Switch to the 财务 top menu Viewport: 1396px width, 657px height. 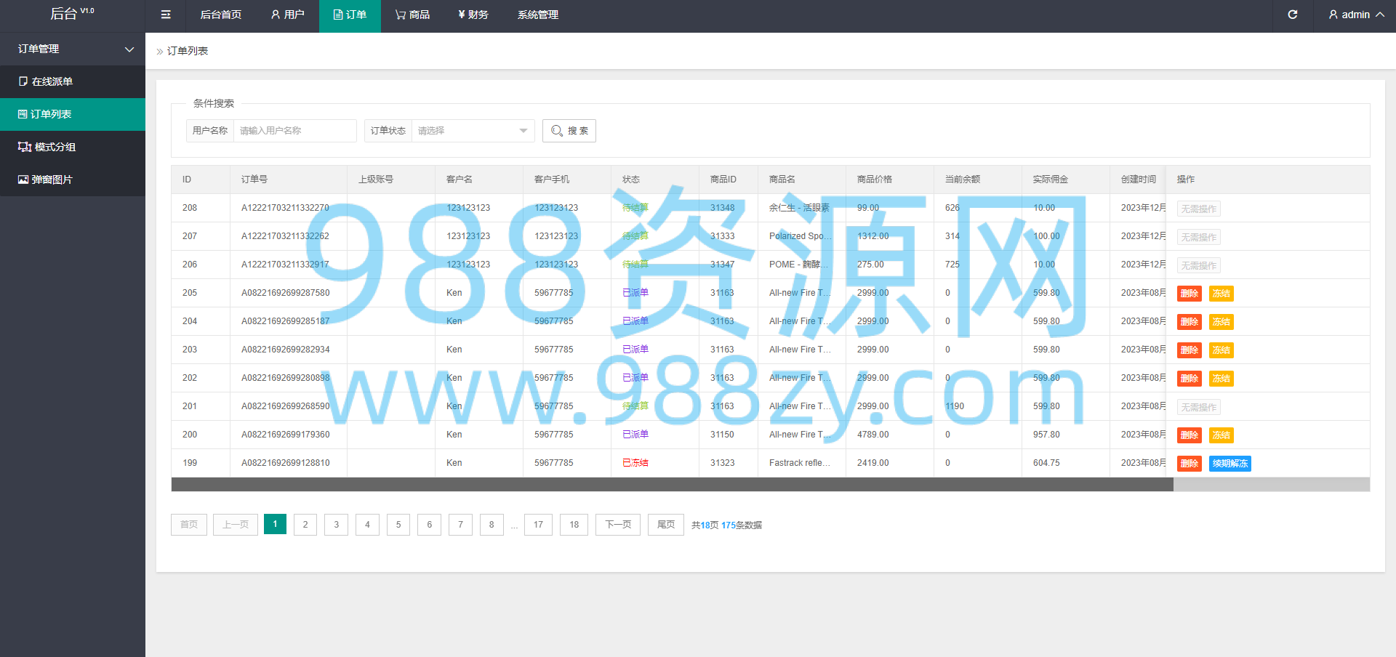tap(473, 15)
